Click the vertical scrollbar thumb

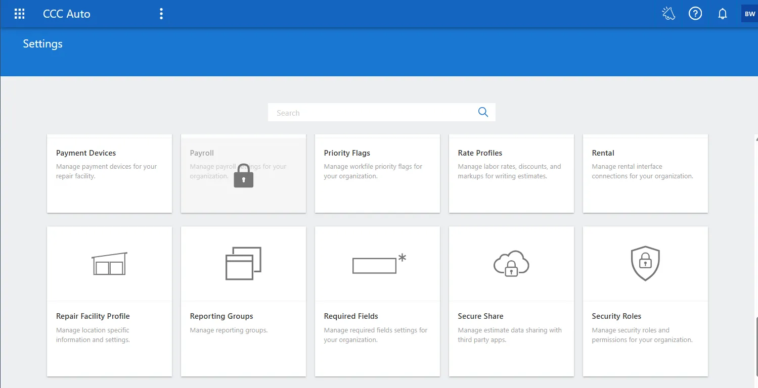pos(756,347)
